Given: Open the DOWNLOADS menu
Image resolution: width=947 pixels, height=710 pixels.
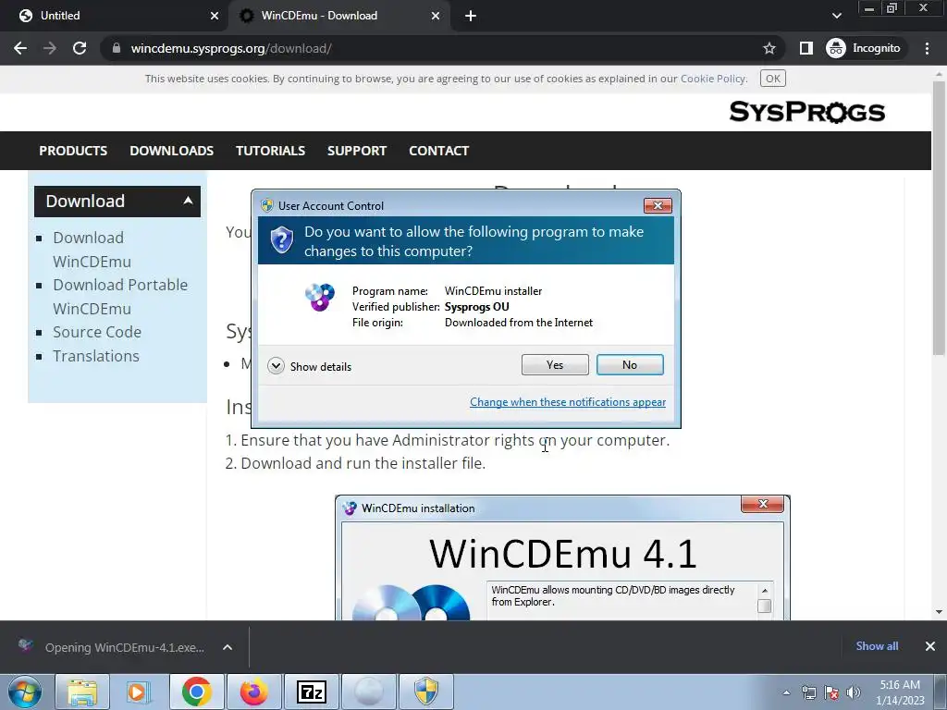Looking at the screenshot, I should click(171, 151).
